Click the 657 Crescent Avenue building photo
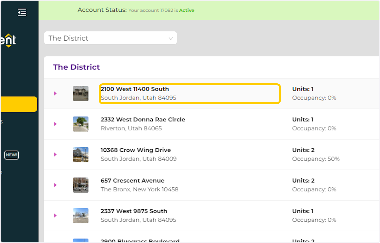 pyautogui.click(x=80, y=185)
